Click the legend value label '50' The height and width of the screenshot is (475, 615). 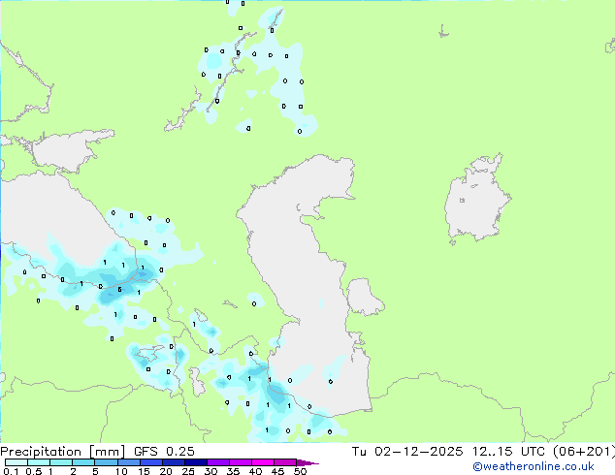coord(300,471)
